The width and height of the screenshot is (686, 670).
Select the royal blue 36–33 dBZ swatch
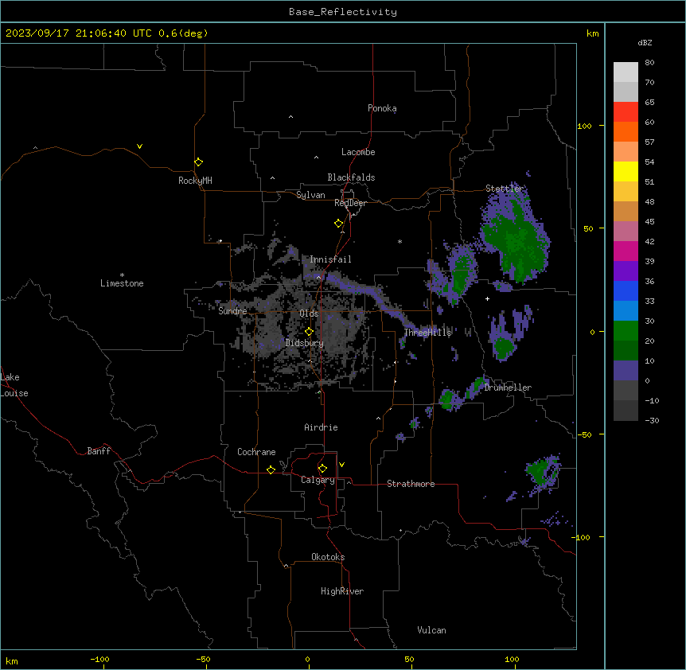pos(626,290)
